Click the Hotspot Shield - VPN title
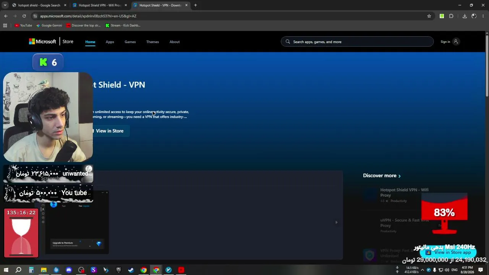The height and width of the screenshot is (275, 489). (x=119, y=85)
